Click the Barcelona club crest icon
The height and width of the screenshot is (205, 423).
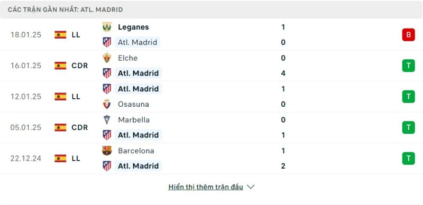coord(107,151)
